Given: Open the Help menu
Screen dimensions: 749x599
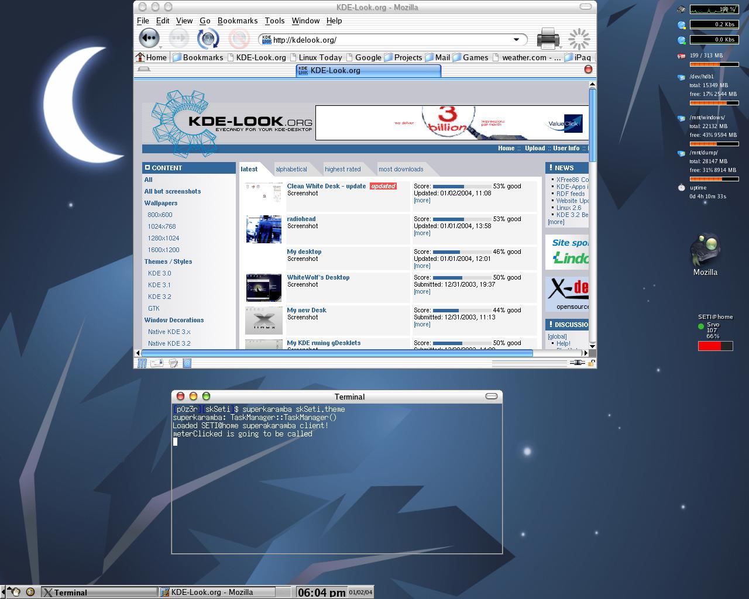Looking at the screenshot, I should [334, 20].
